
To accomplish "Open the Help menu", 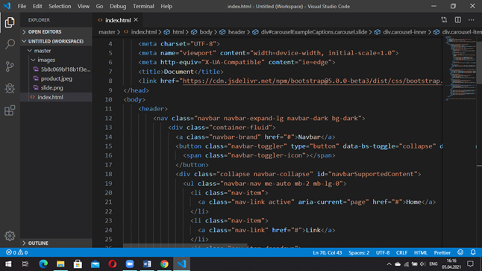I will point(166,6).
